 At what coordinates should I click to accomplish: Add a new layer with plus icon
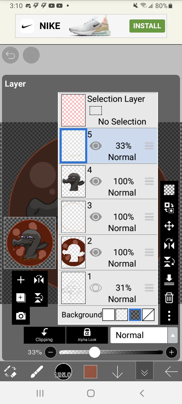[21, 280]
